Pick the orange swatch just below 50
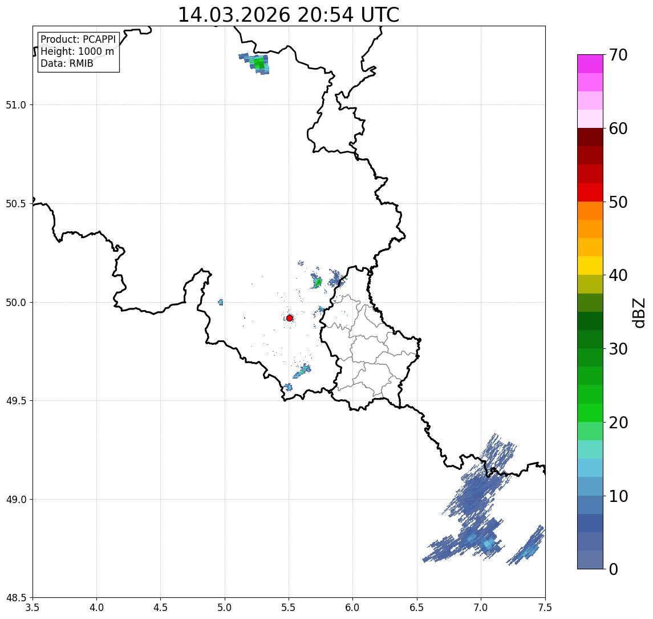The image size is (653, 619). point(590,211)
